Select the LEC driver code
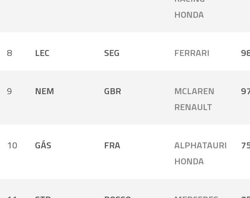250x198 pixels. 42,53
